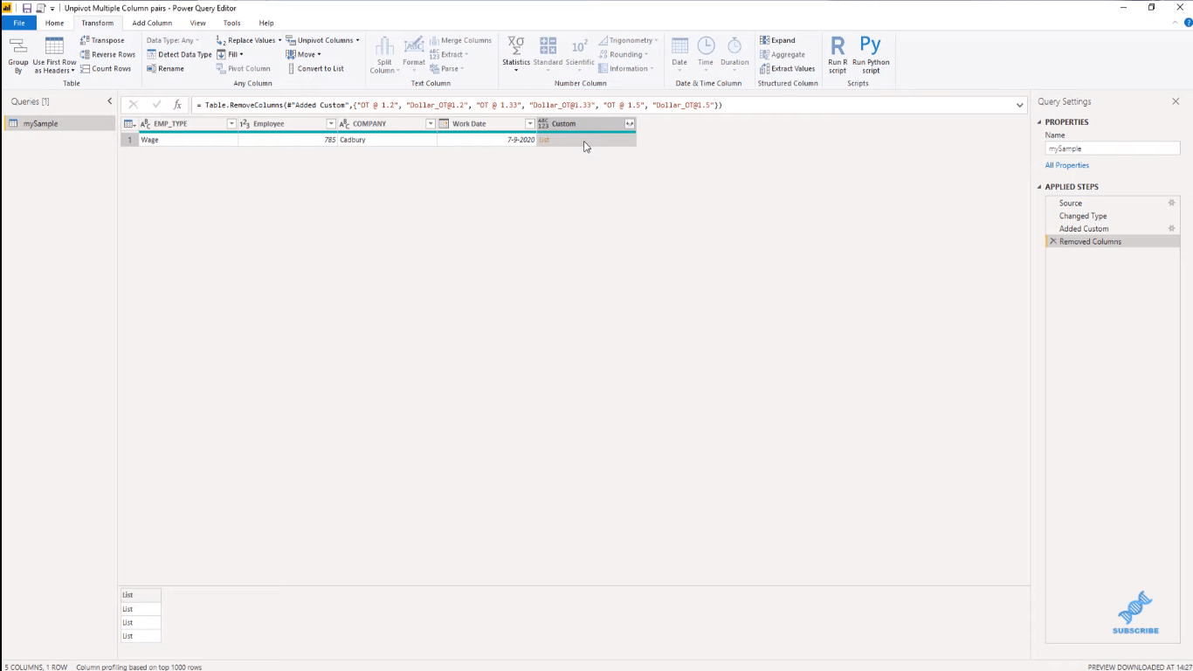1193x671 pixels.
Task: Collapse the Queries pane
Action: click(110, 101)
